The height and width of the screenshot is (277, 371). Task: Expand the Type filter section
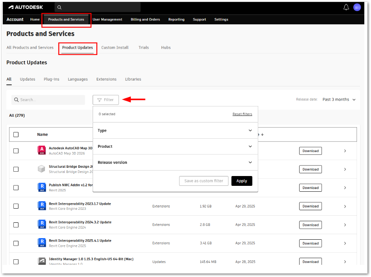tap(175, 130)
